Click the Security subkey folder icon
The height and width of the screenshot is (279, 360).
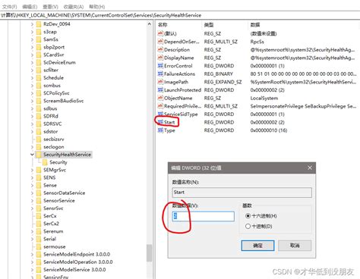point(45,162)
